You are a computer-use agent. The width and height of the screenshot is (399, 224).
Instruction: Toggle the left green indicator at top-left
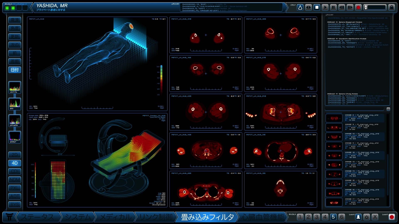tap(7, 8)
